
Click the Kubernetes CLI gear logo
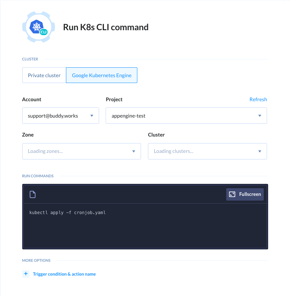pyautogui.click(x=39, y=27)
